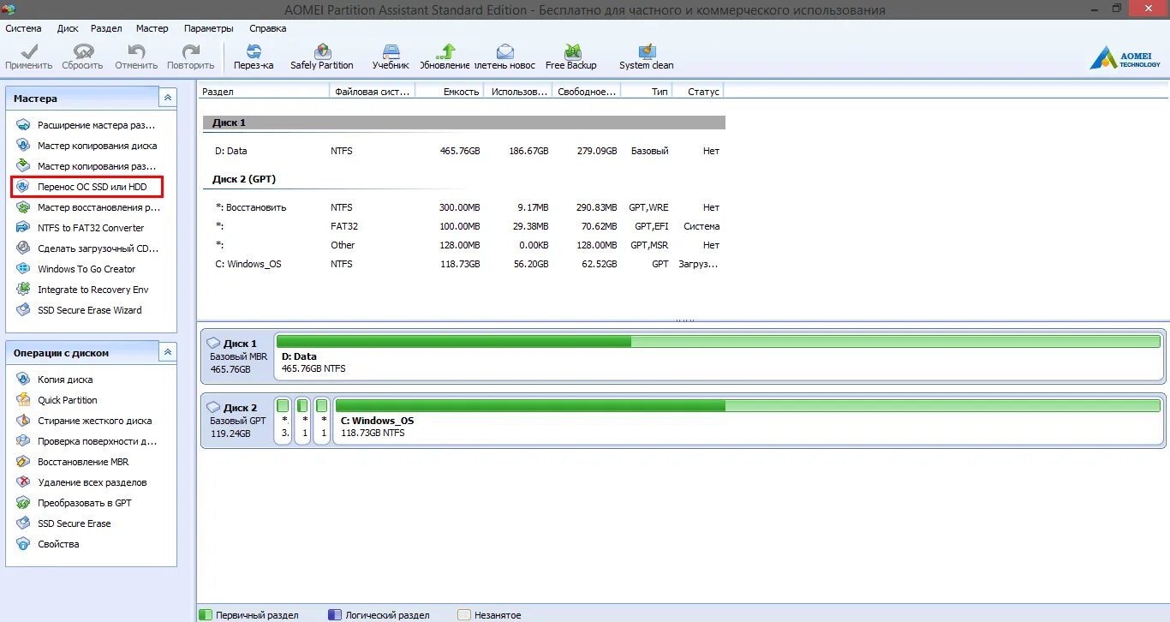Sort by Раздел column header
This screenshot has width=1170, height=622.
point(265,91)
